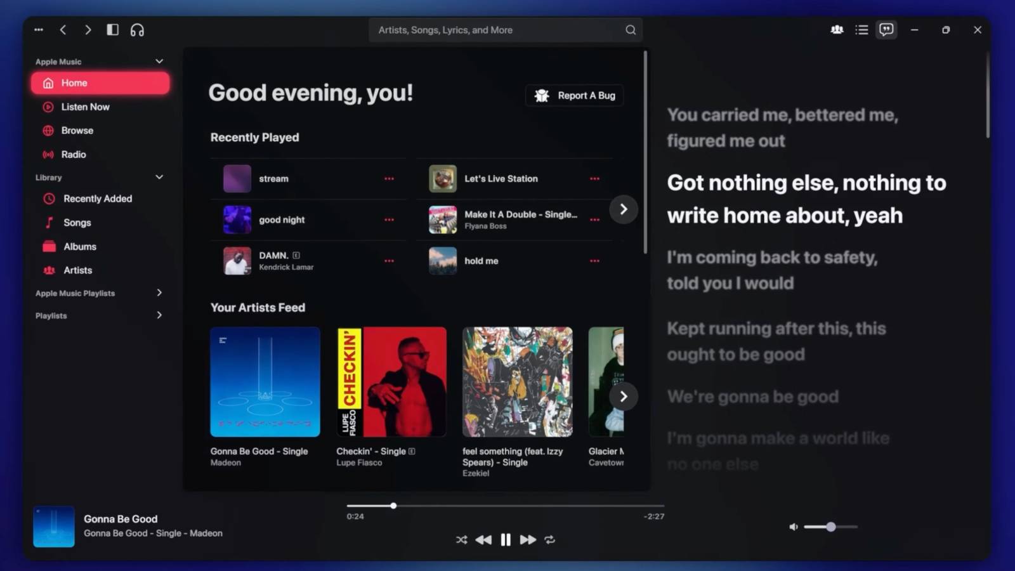This screenshot has width=1015, height=571.
Task: Click the headphones audio icon
Action: click(137, 30)
